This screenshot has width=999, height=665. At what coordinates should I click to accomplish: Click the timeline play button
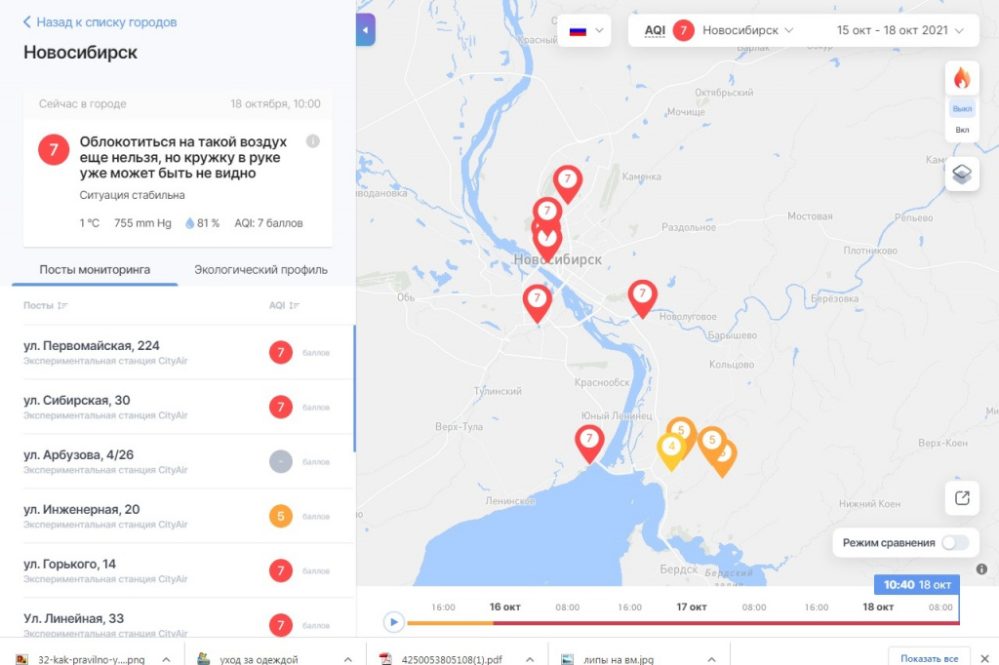pos(394,621)
